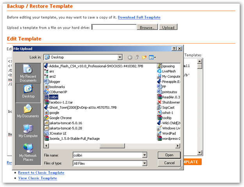Expand the File name dropdown arrow
Screen dimensions: 244x187
[144, 155]
